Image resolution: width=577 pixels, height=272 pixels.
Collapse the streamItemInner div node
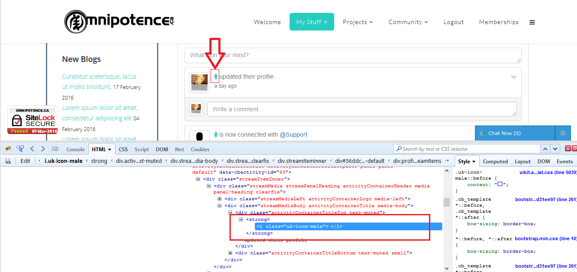[x=198, y=179]
